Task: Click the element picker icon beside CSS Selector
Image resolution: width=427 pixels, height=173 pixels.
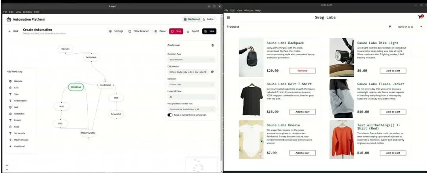Action: click(213, 72)
